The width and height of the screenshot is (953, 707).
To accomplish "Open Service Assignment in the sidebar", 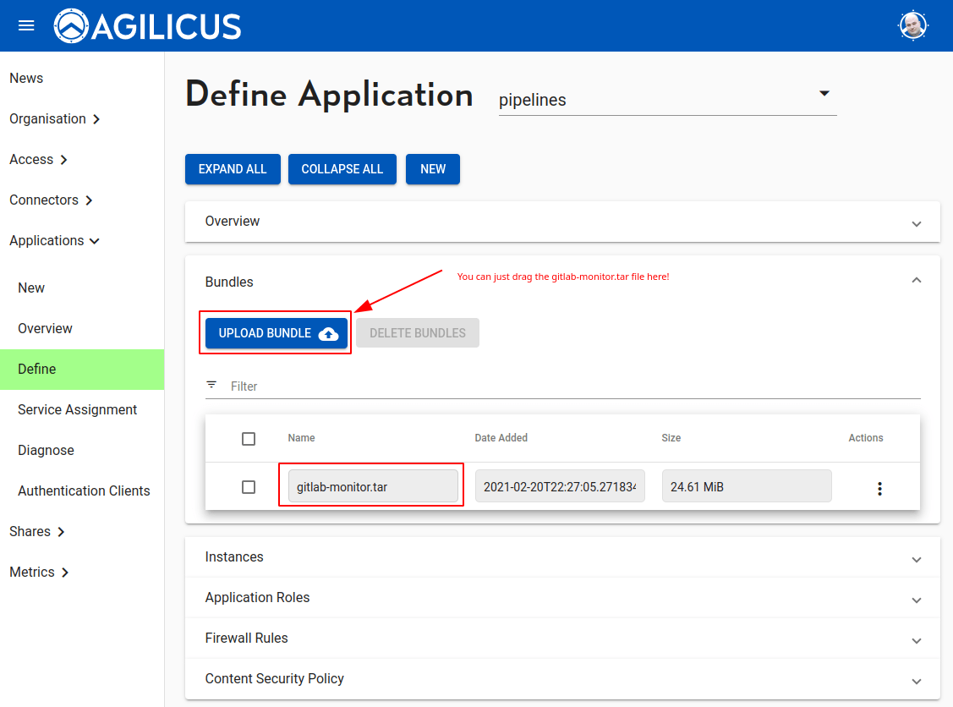I will pos(77,409).
